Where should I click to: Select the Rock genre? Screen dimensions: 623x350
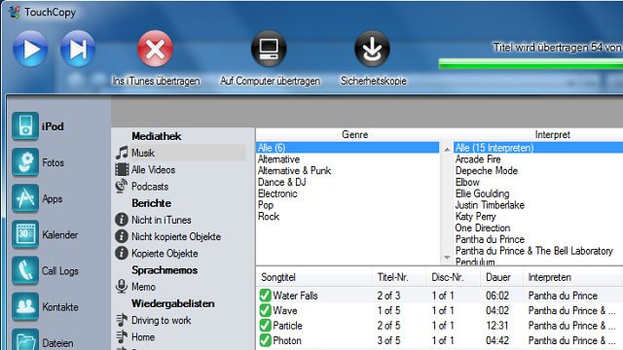click(x=269, y=217)
